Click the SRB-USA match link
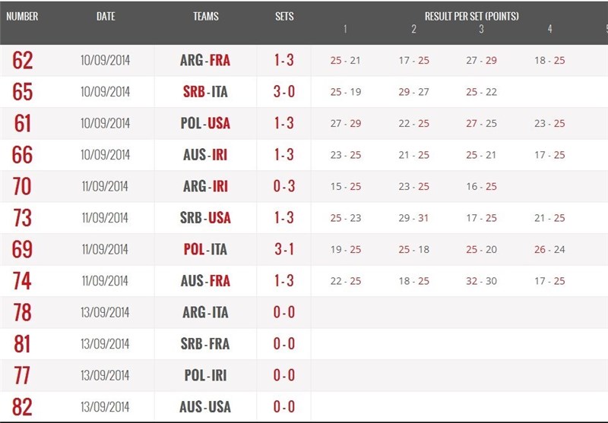 pyautogui.click(x=206, y=218)
